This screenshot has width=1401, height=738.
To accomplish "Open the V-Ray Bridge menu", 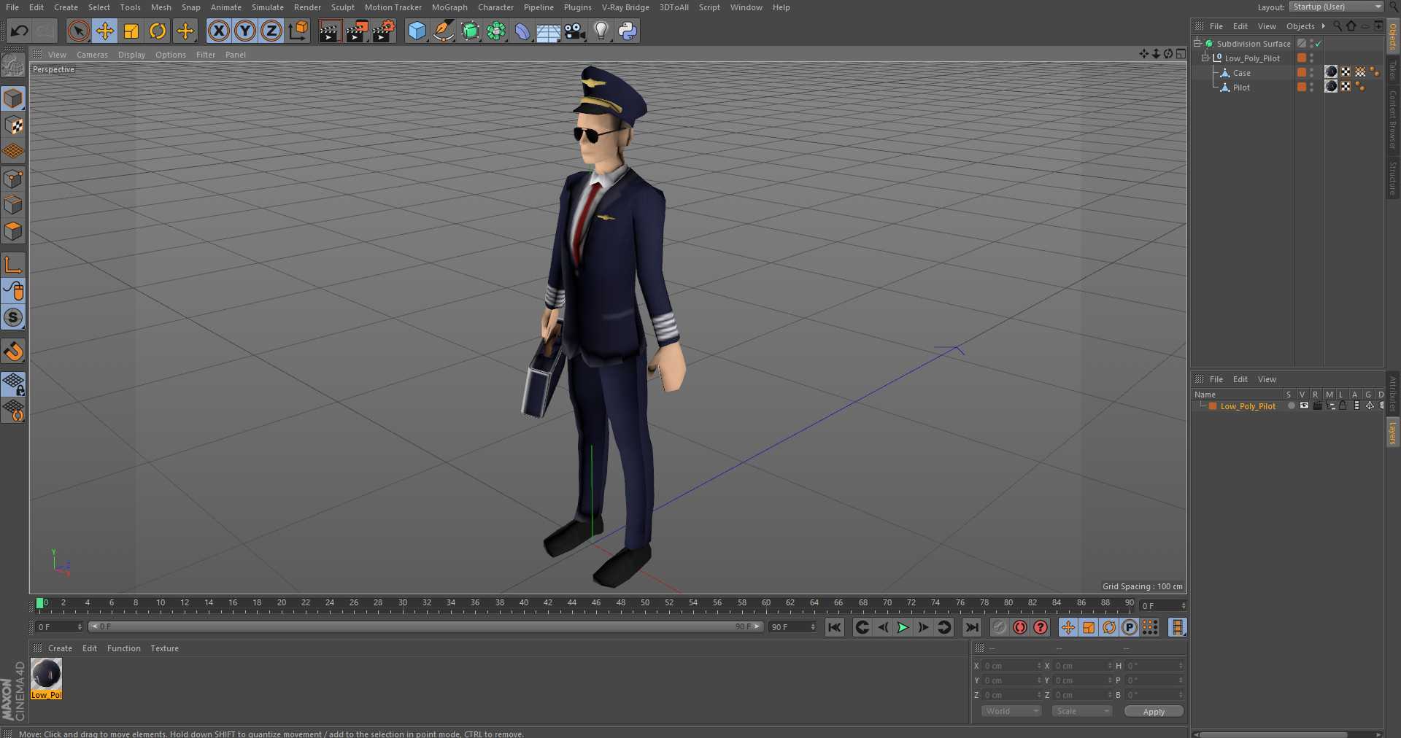I will coord(625,7).
